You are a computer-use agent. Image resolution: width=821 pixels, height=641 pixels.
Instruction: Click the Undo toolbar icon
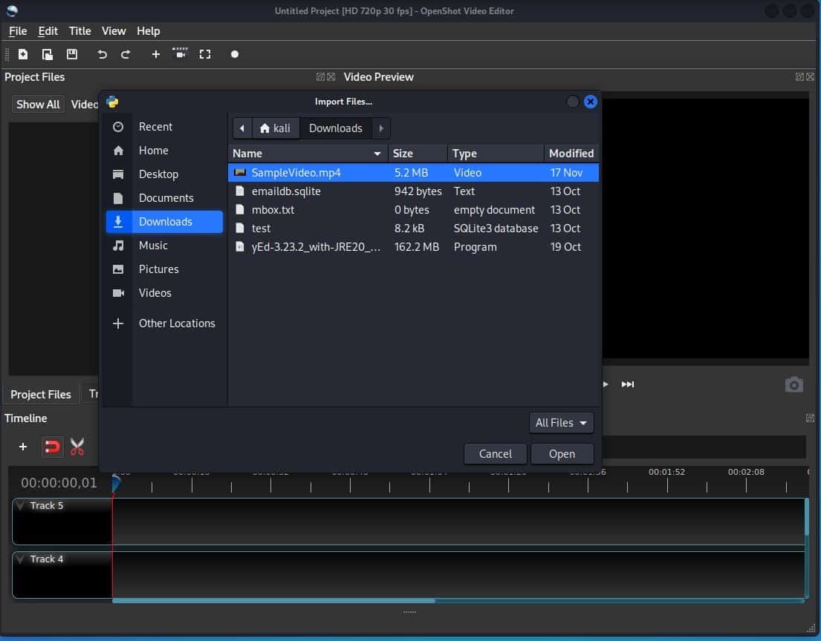click(102, 54)
